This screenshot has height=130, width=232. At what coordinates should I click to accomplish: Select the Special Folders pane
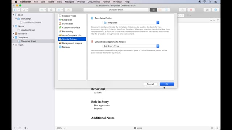click(x=72, y=39)
